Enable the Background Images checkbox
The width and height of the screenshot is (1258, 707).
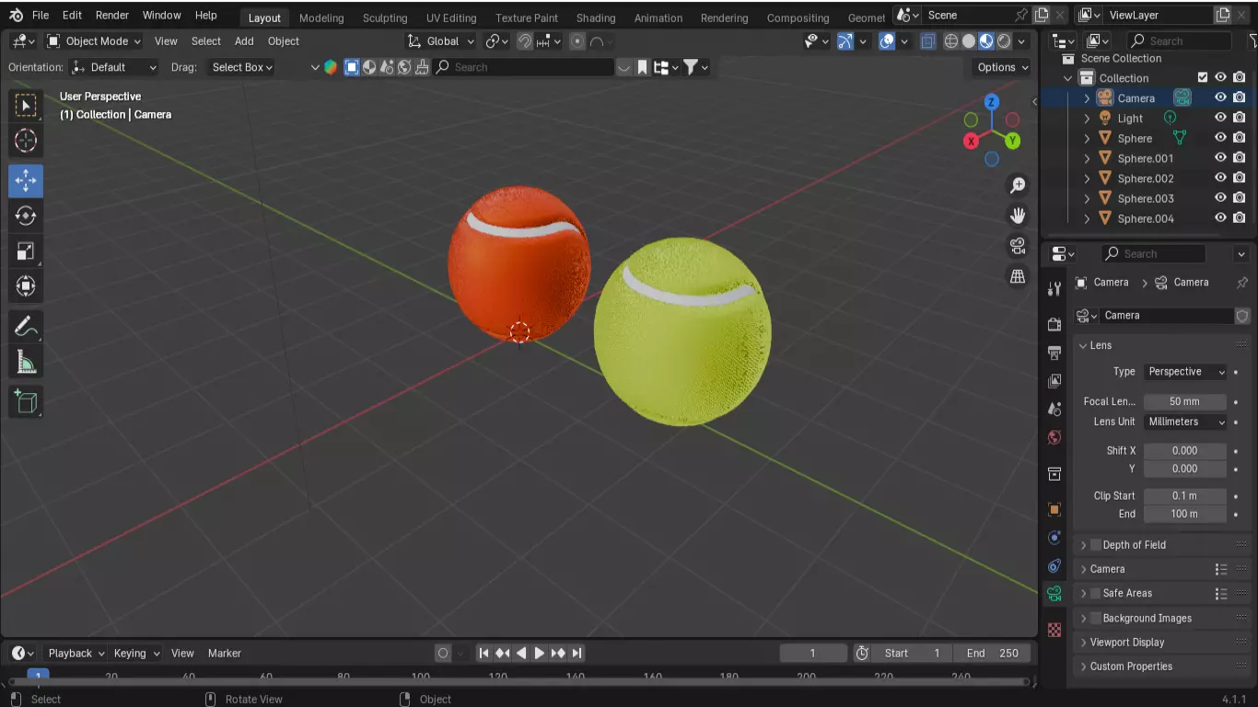coord(1096,619)
